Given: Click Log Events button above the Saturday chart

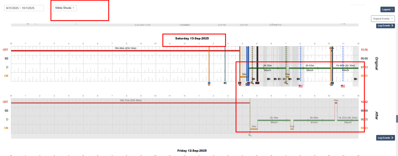Looking at the screenshot, I should coord(385,25).
